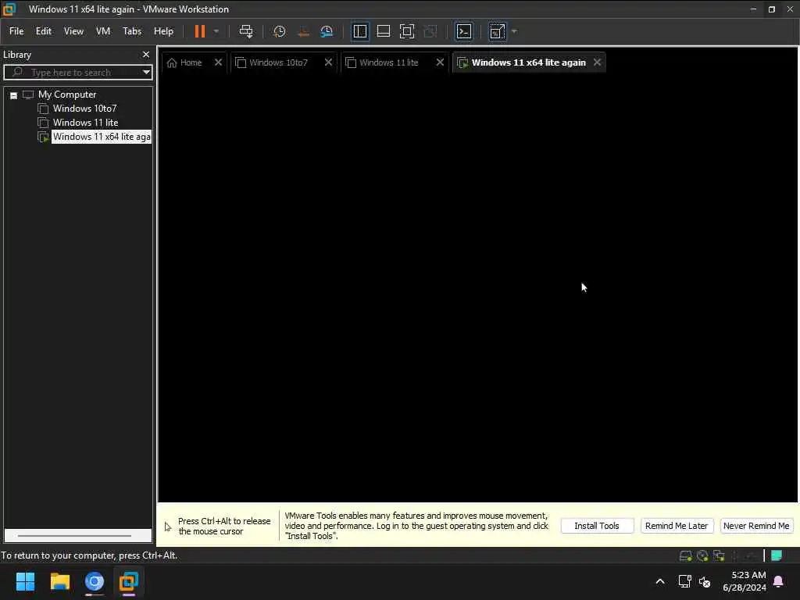Click the green message log status icon
This screenshot has height=600, width=800.
pos(777,555)
